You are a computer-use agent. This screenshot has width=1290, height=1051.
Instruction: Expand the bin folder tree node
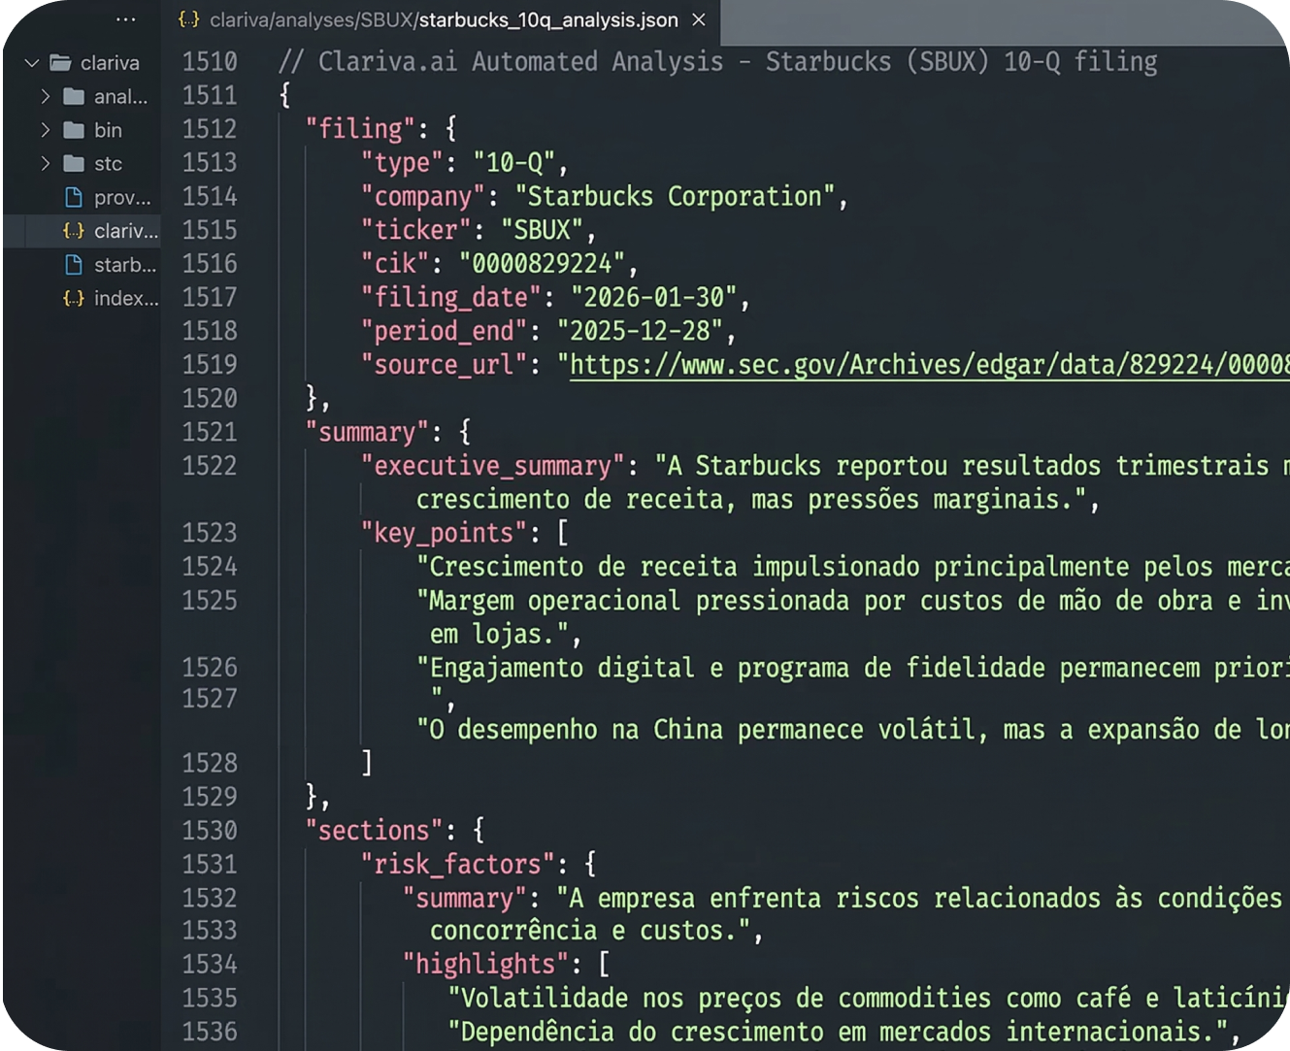pyautogui.click(x=46, y=129)
